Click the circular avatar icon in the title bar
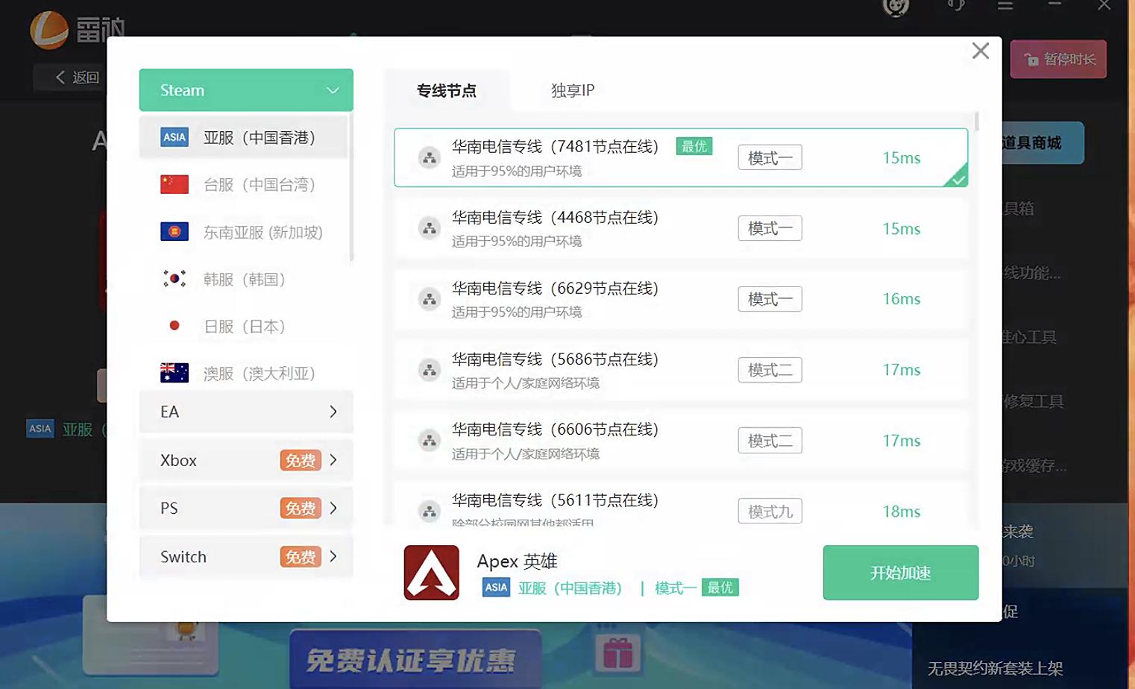This screenshot has width=1135, height=689. pyautogui.click(x=894, y=7)
